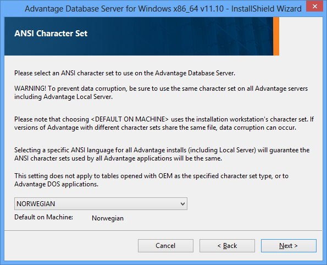
Task: Click the window title bar text
Action: tap(163, 9)
